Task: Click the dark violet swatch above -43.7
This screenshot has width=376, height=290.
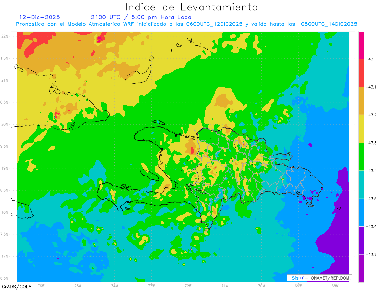Action: pos(361,240)
